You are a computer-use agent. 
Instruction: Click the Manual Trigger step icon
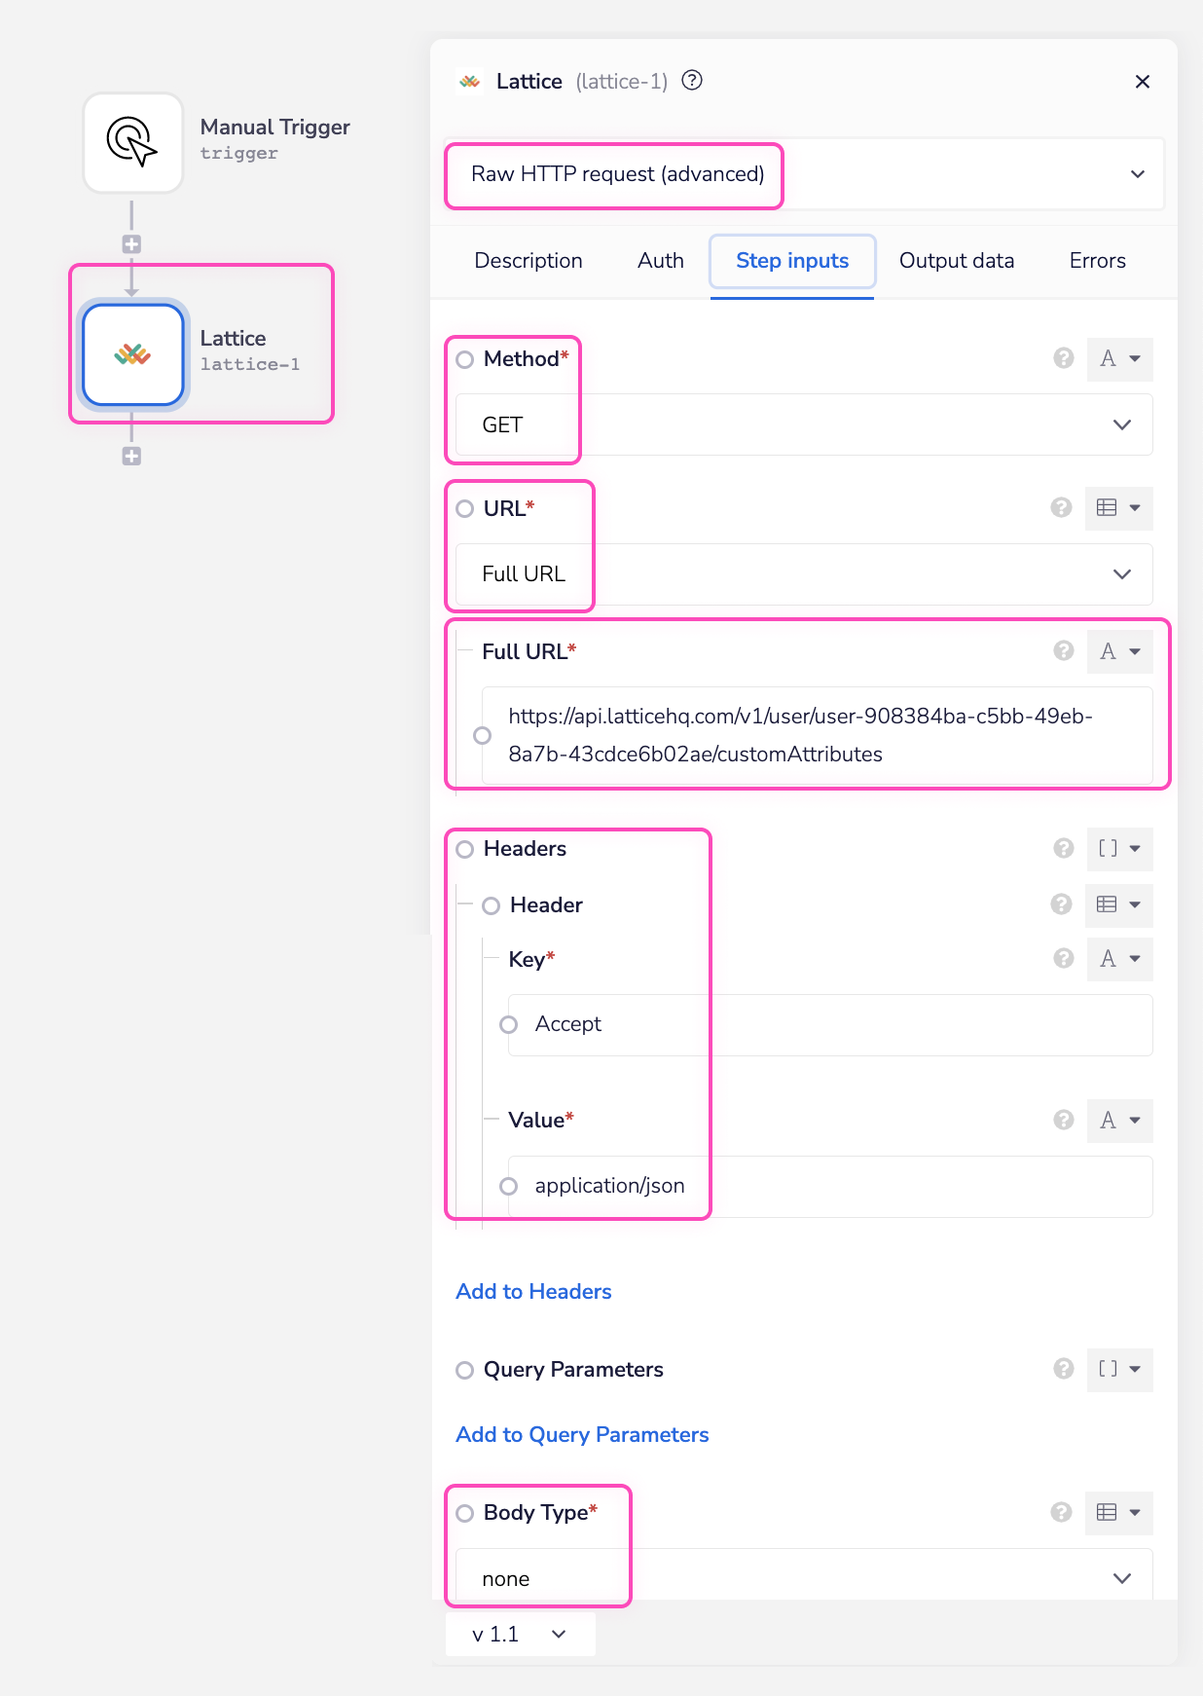click(133, 143)
